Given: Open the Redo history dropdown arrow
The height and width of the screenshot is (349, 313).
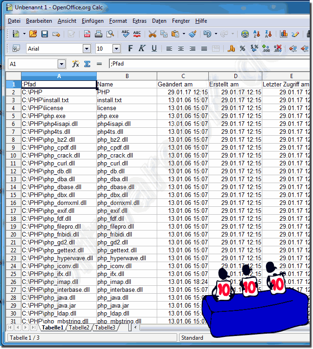Looking at the screenshot, I should coord(233,34).
